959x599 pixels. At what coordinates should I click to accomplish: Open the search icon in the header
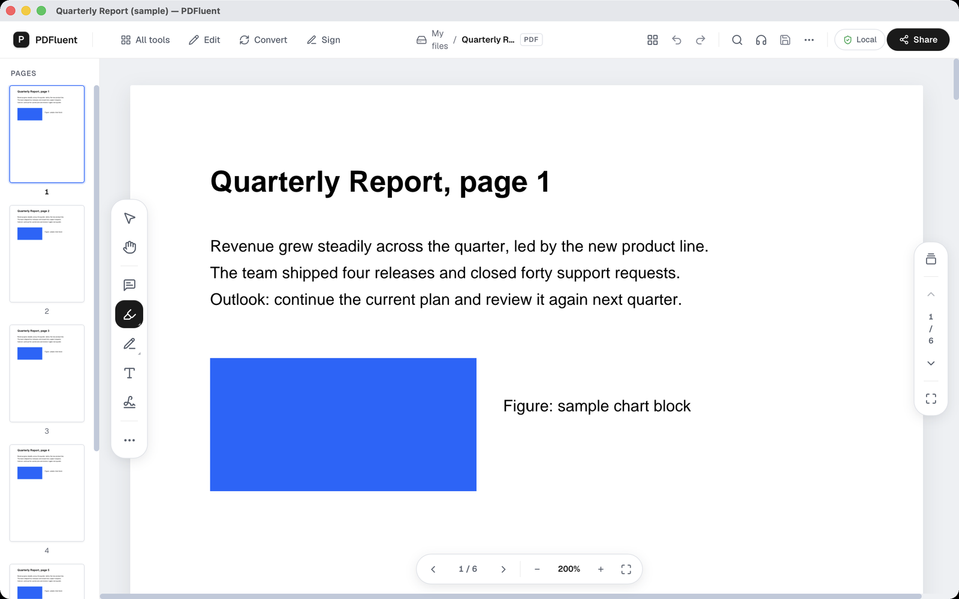(x=737, y=40)
